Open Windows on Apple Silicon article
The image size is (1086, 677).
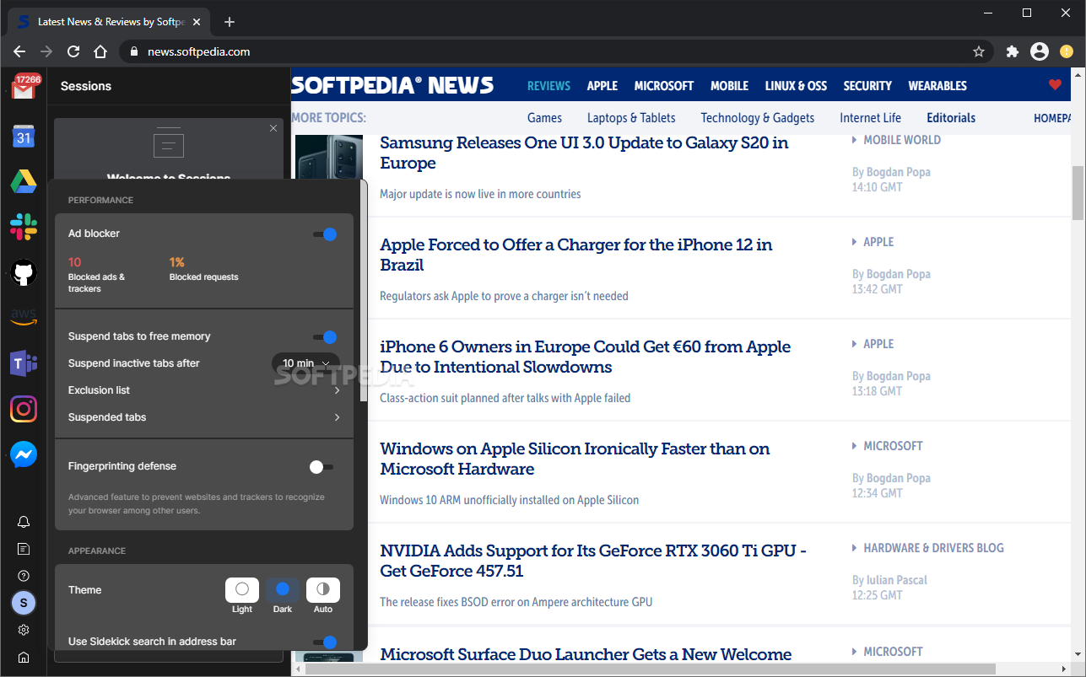point(575,459)
